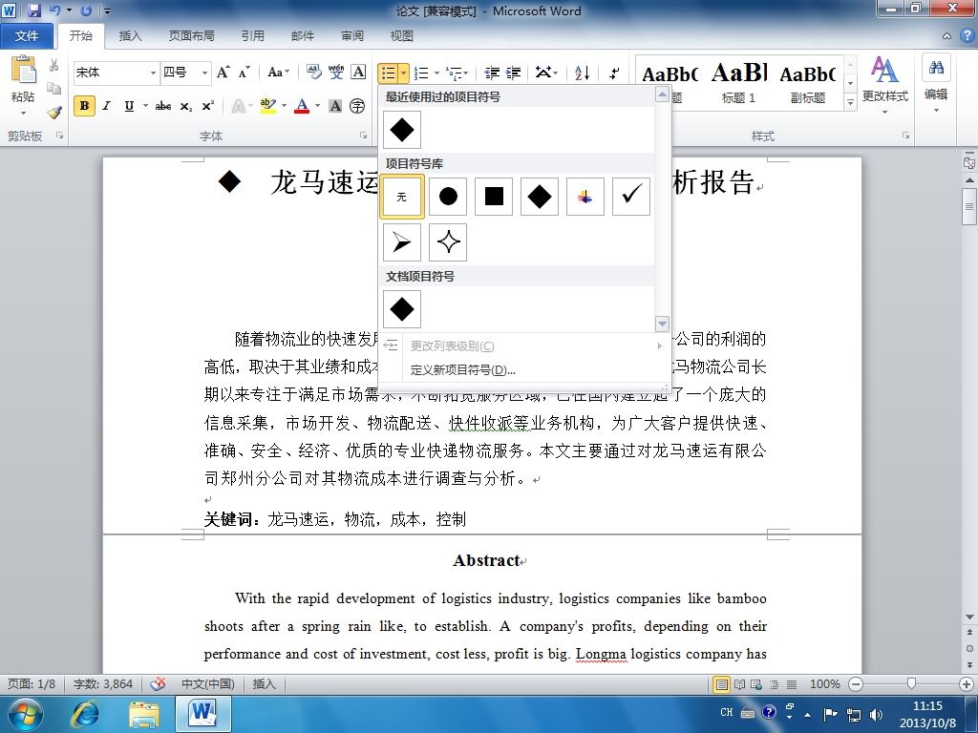
Task: Click the Paste clipboard icon
Action: click(23, 70)
